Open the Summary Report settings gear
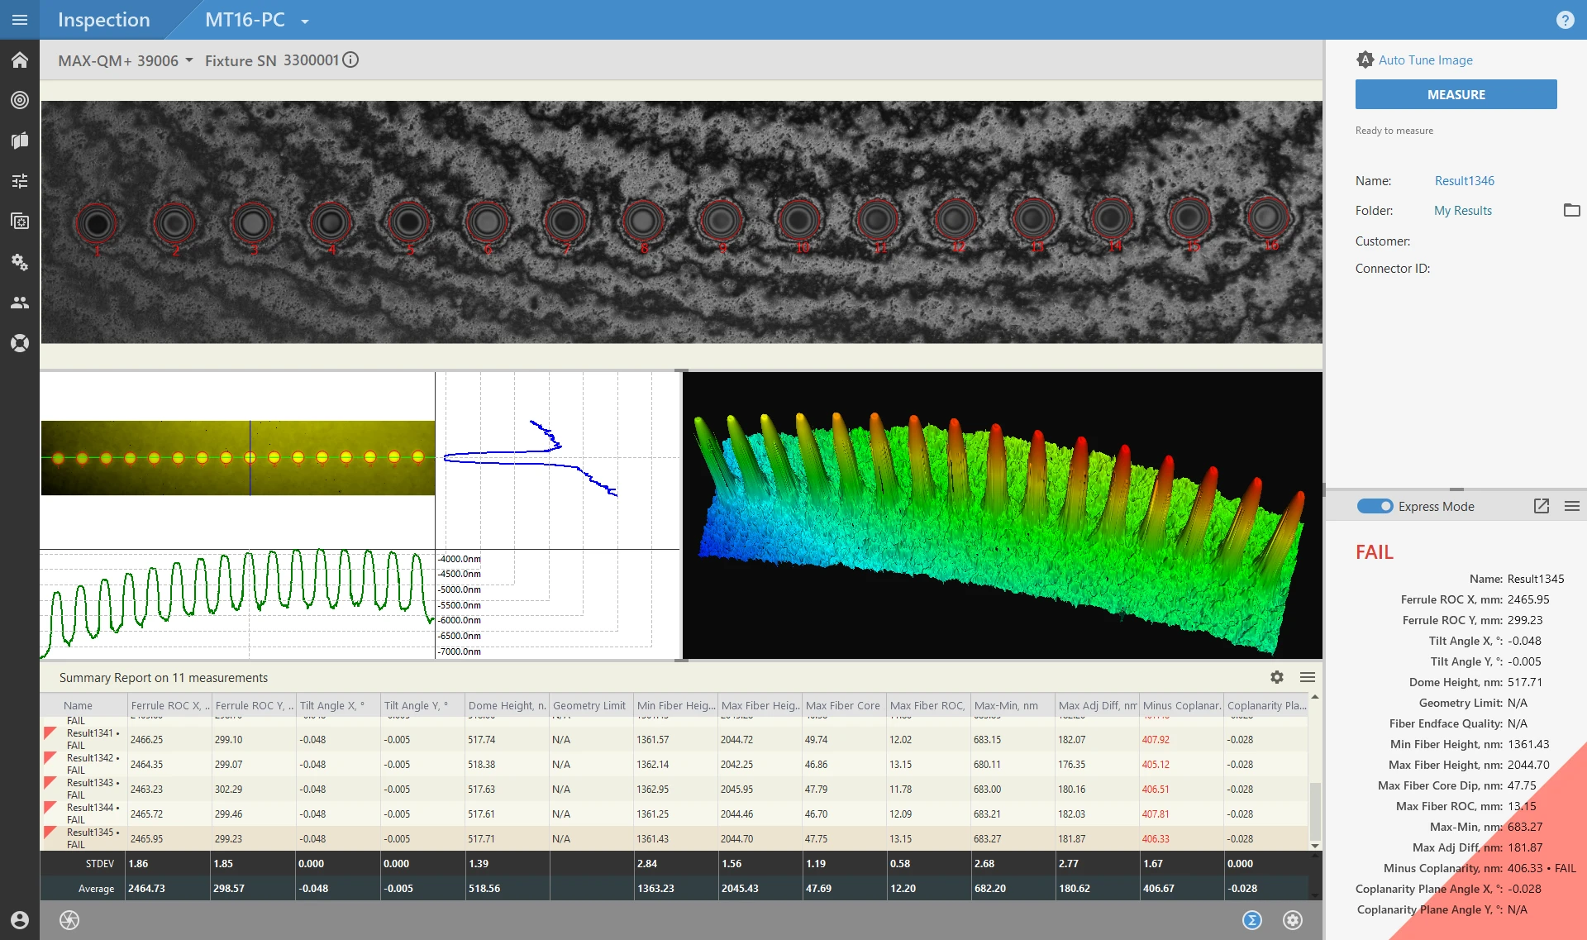The width and height of the screenshot is (1587, 940). pyautogui.click(x=1277, y=677)
